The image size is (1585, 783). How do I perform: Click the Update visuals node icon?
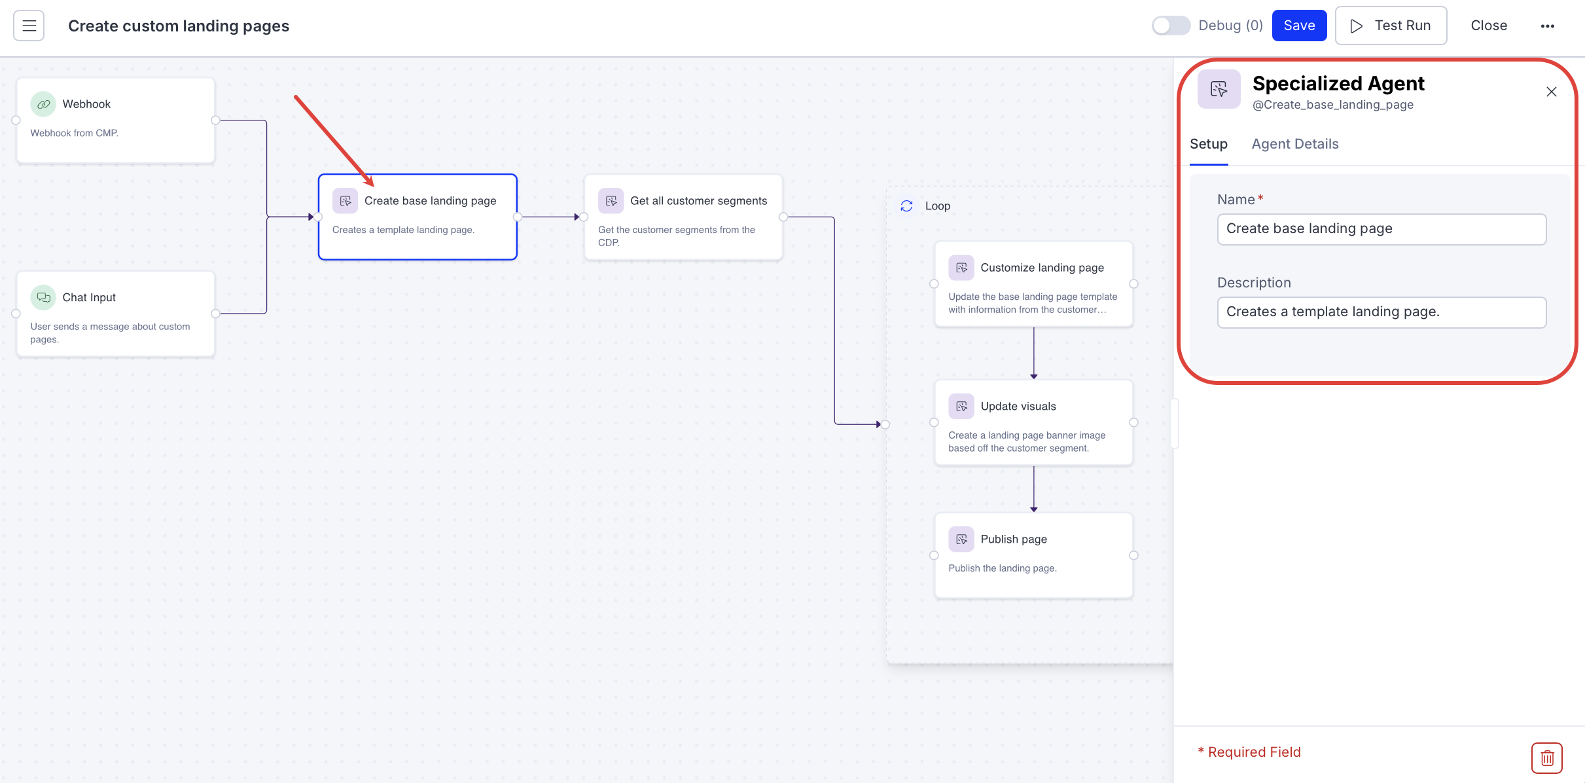point(961,407)
